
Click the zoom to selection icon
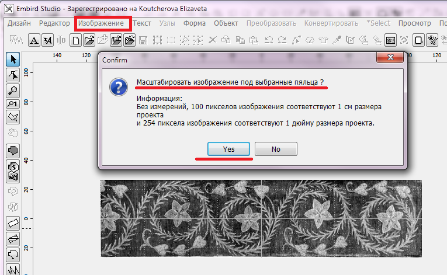pos(185,40)
